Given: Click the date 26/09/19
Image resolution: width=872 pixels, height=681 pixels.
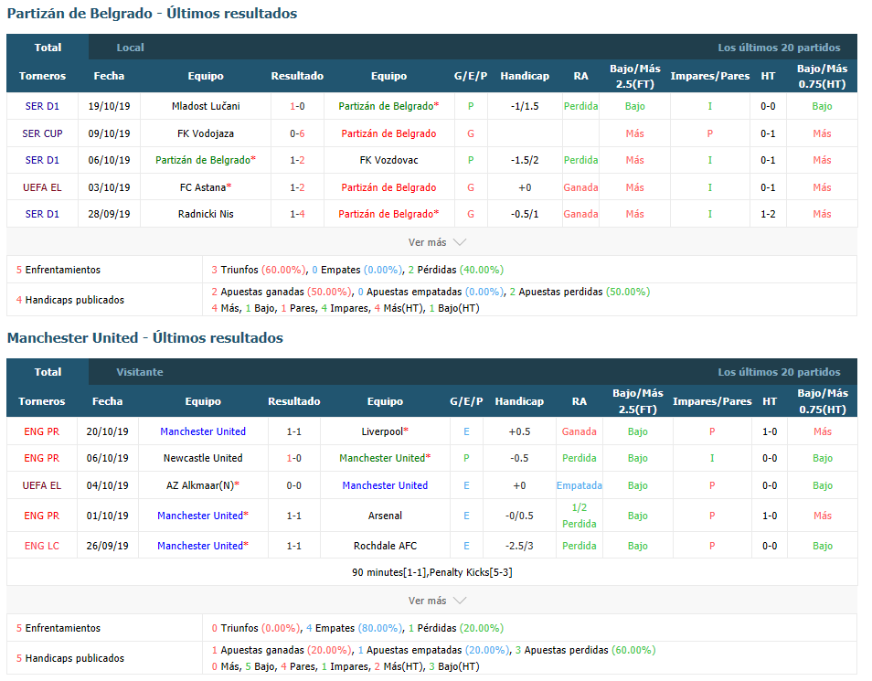Looking at the screenshot, I should pos(107,546).
